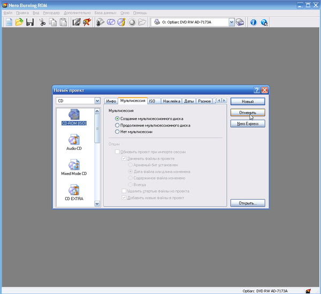Select the Audio-CD project type
Screen dimensions: 321x294
74,142
